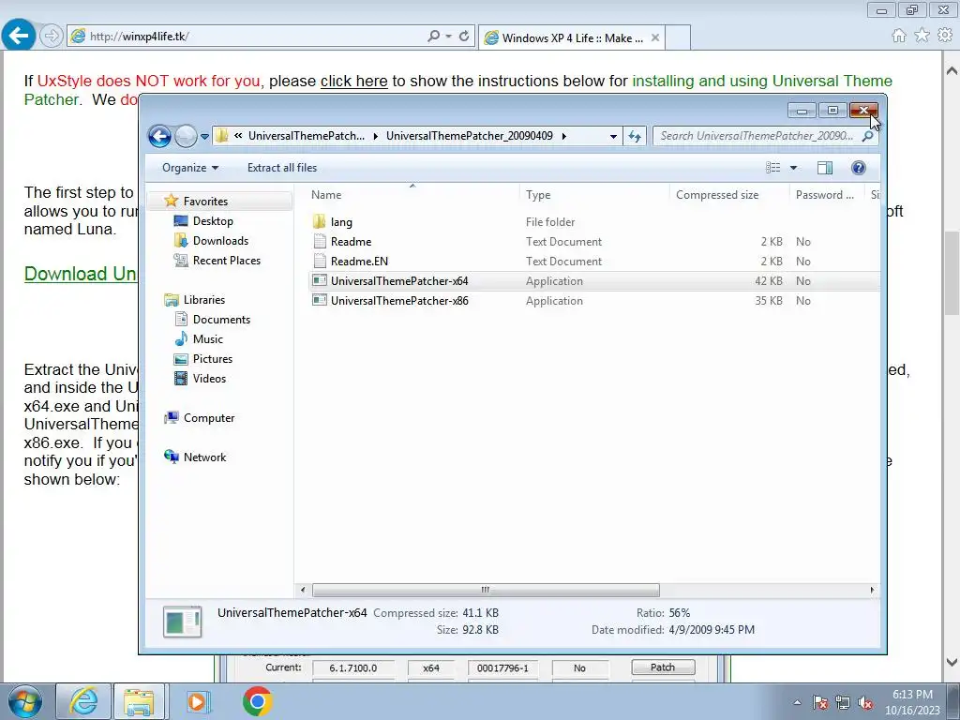Click the 'click here' link
This screenshot has width=960, height=720.
coord(353,81)
